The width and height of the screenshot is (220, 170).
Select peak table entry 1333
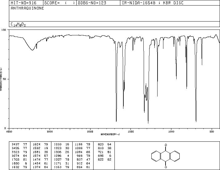[x=58, y=144]
